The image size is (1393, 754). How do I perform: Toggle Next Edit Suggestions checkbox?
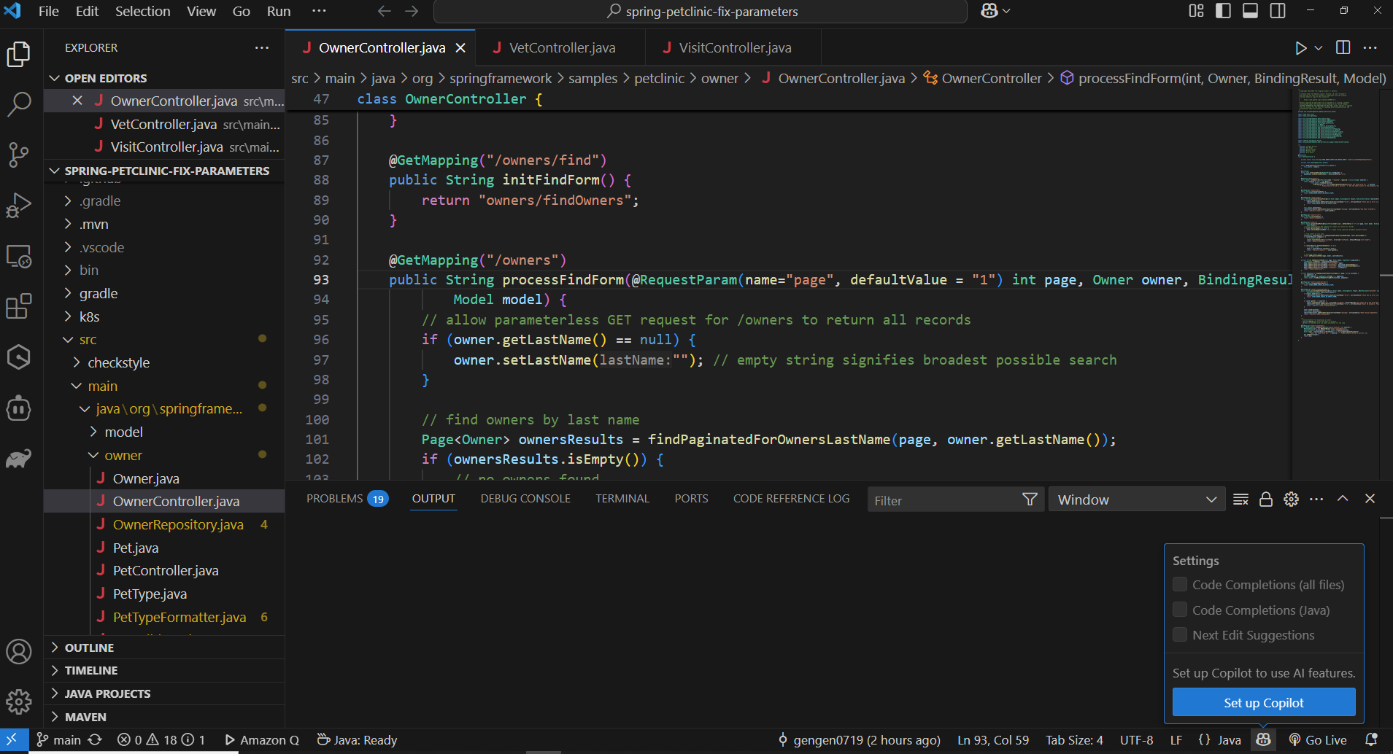point(1180,635)
